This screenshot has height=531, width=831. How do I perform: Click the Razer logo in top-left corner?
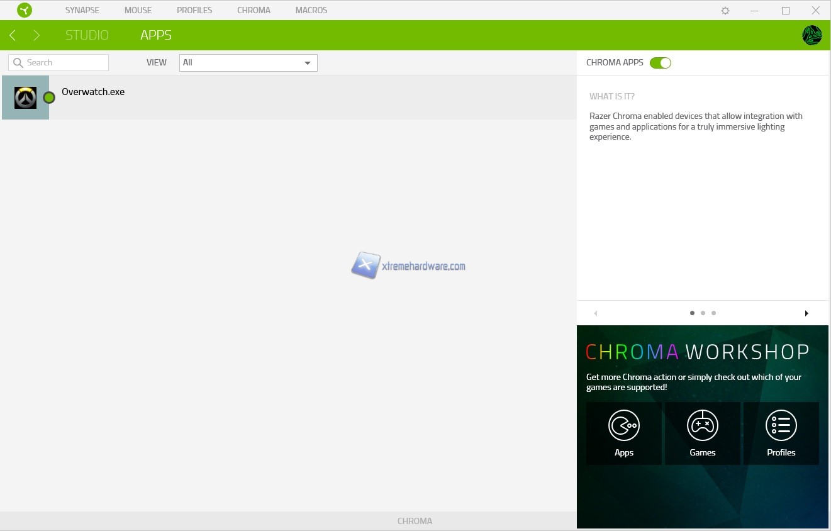[25, 10]
